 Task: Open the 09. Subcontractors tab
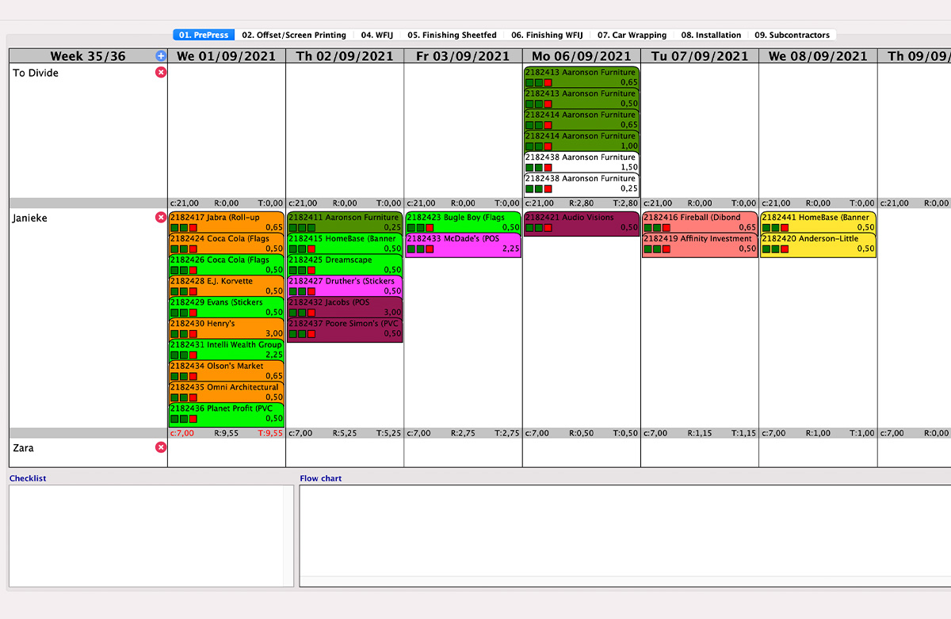click(792, 35)
